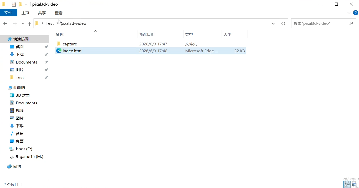The width and height of the screenshot is (359, 188).
Task: Select 此电脑 in the navigation pane
Action: click(19, 87)
